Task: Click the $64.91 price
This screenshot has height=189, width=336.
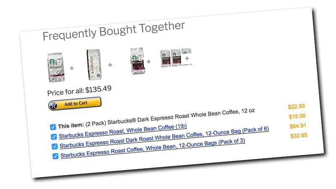Action: [298, 126]
